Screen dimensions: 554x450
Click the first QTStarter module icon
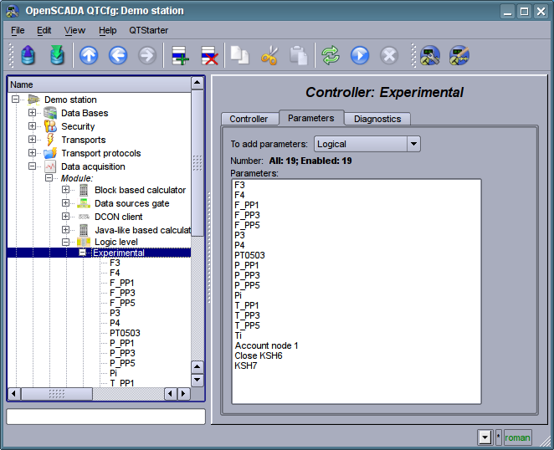[x=430, y=55]
